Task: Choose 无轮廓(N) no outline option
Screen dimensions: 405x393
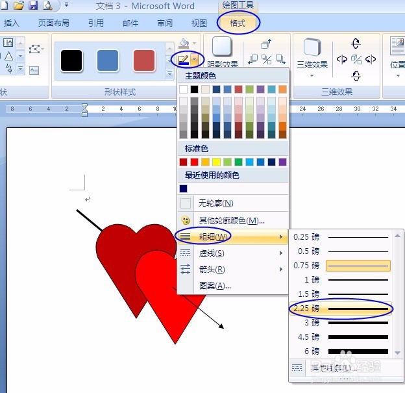Action: [233, 203]
